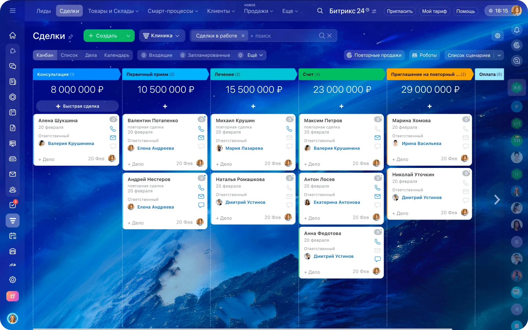Open the home icon in left sidebar
528x330 pixels.
[12, 35]
